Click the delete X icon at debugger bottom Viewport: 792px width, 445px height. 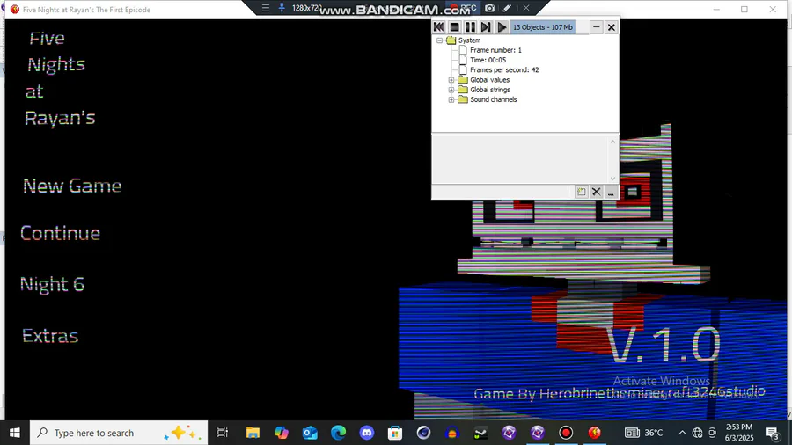click(596, 192)
